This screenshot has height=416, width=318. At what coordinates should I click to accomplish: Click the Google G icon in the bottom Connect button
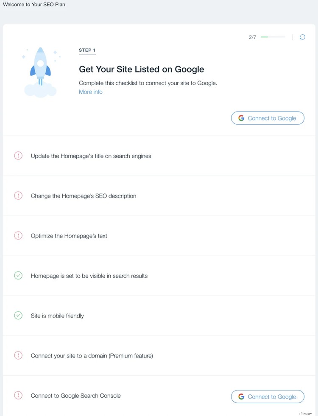coord(241,396)
